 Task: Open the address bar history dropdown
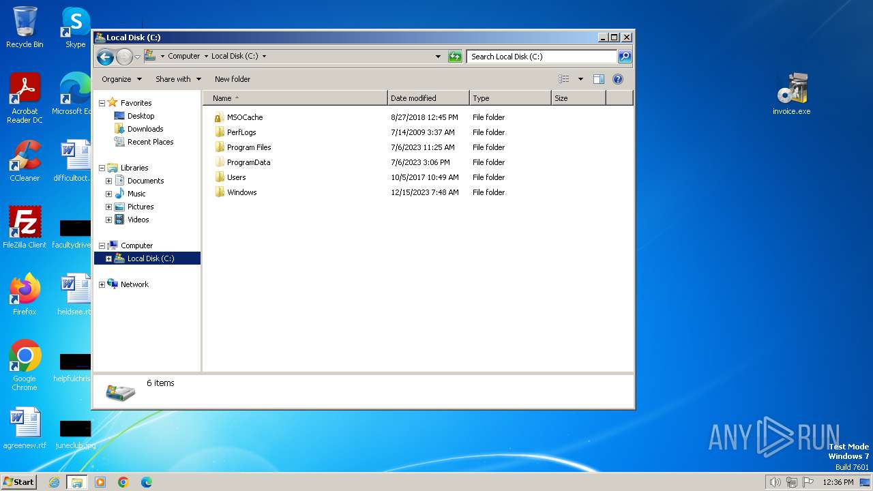438,57
